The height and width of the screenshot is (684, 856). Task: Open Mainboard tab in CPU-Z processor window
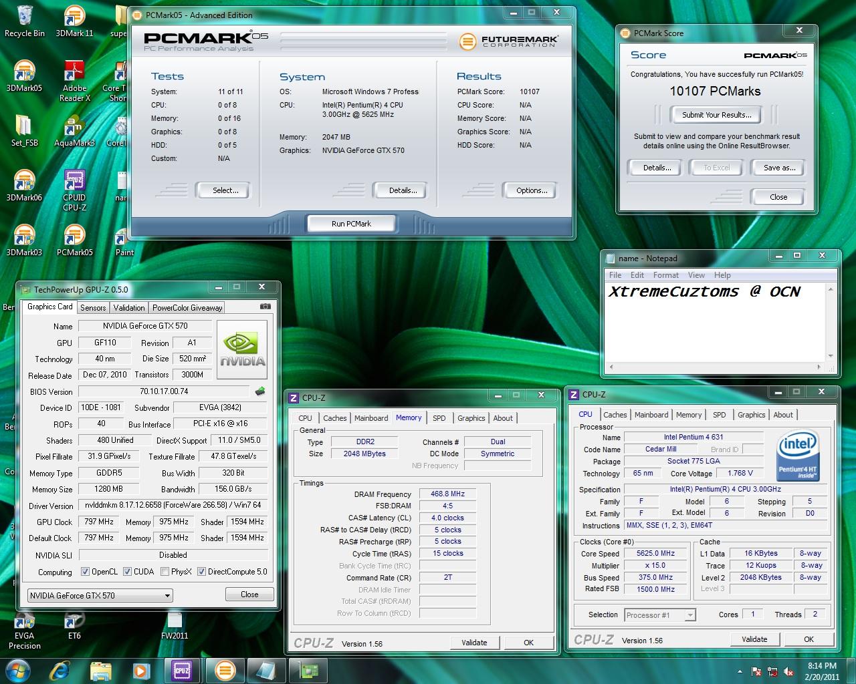tap(651, 415)
